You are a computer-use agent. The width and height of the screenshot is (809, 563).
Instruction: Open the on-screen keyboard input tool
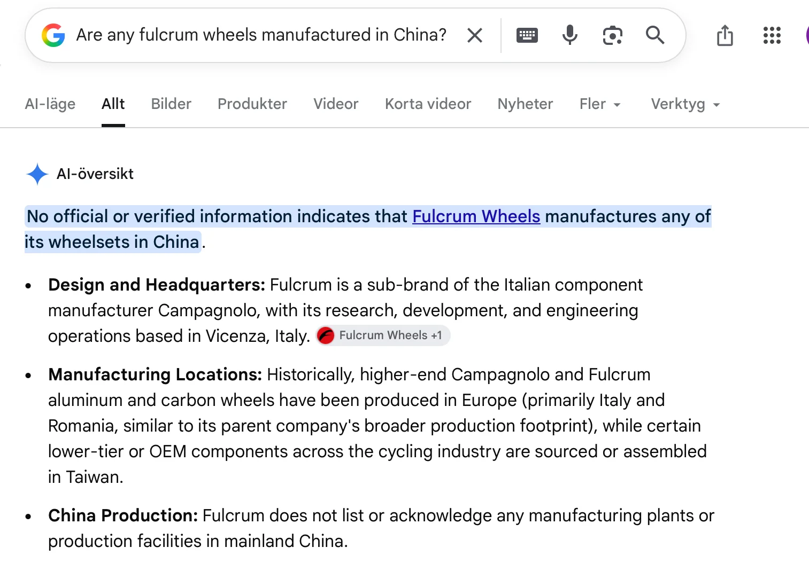[x=527, y=35]
